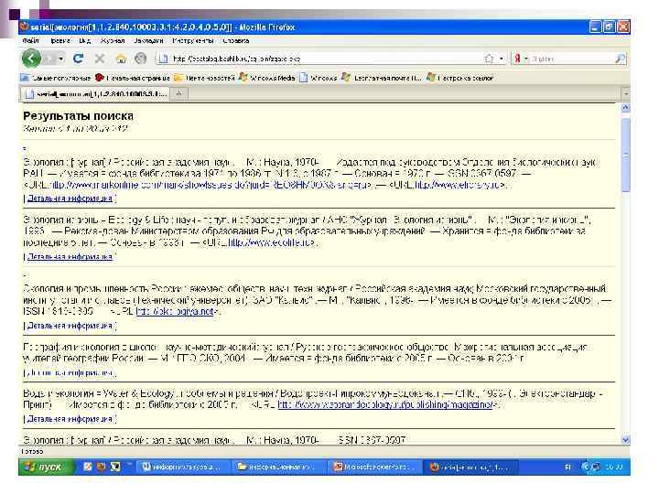This screenshot has width=659, height=494.
Task: Open the Начальная страница bookmark
Action: pos(132,78)
